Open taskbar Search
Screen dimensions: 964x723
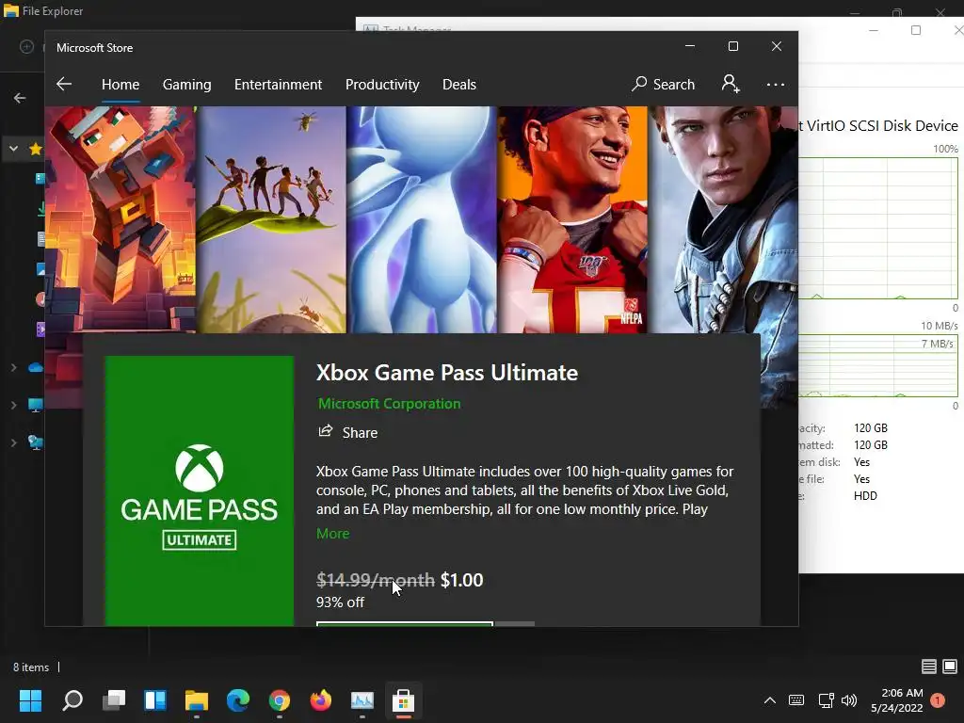[72, 700]
